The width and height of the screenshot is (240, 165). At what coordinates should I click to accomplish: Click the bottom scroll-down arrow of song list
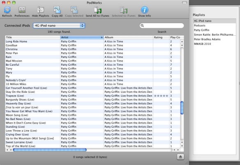point(182,146)
